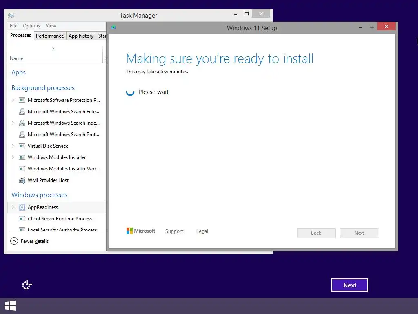Click the Support link in Setup
The height and width of the screenshot is (314, 418).
[x=174, y=231]
